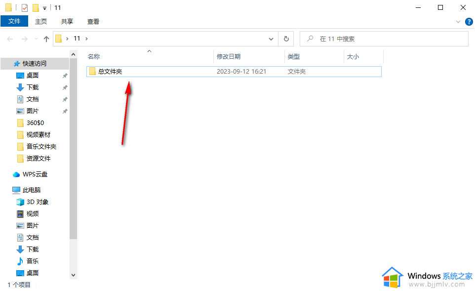Open the 360$0 folder in sidebar
Screen dimensions: 475x291
[35, 123]
